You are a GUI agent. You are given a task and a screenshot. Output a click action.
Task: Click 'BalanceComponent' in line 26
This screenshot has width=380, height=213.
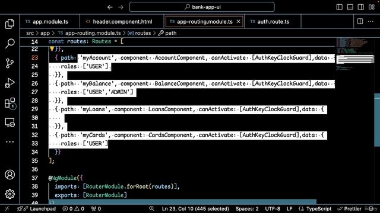click(180, 83)
